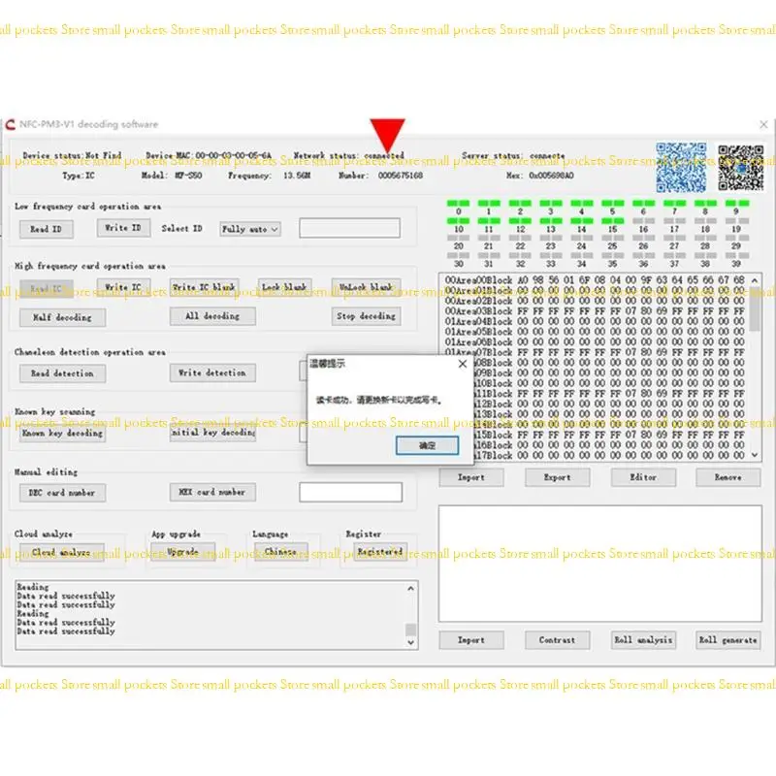Click Write detection button
Screen dimensions: 776x776
click(212, 372)
